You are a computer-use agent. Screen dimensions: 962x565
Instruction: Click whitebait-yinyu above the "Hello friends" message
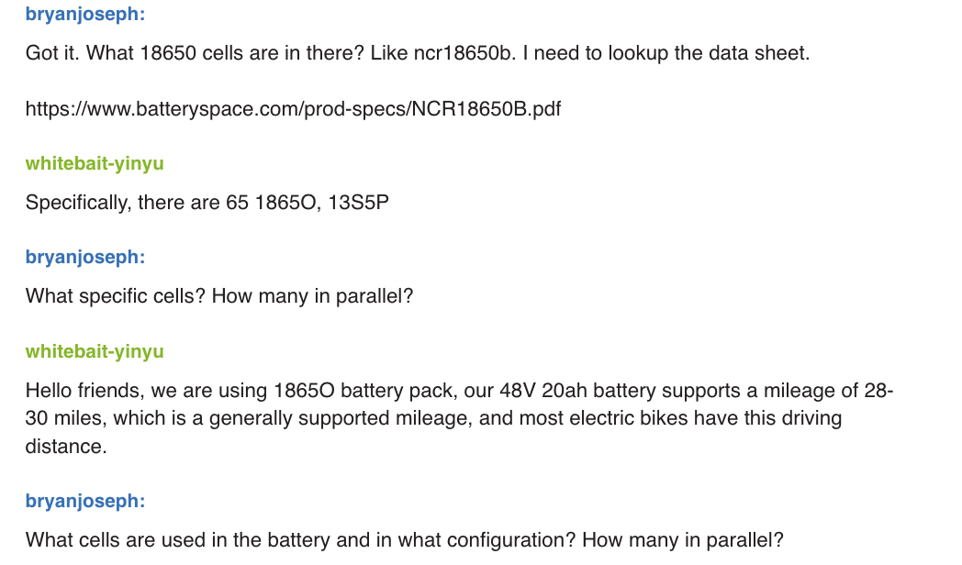tap(95, 351)
